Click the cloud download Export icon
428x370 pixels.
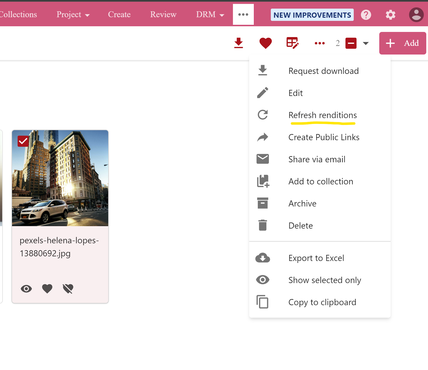[263, 258]
